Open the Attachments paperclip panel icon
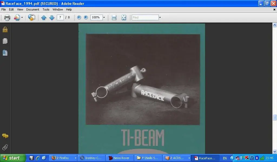The width and height of the screenshot is (277, 162). point(5,147)
